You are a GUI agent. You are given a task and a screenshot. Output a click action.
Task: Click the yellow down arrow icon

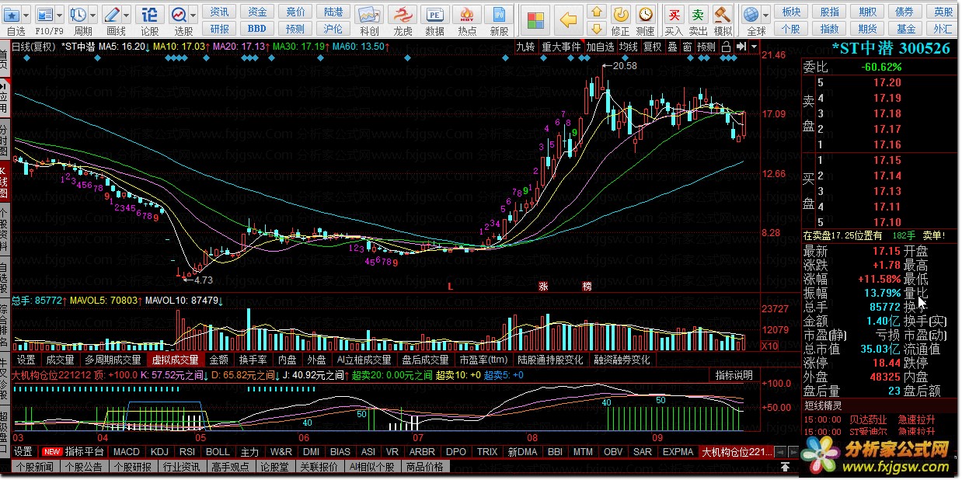[x=596, y=29]
